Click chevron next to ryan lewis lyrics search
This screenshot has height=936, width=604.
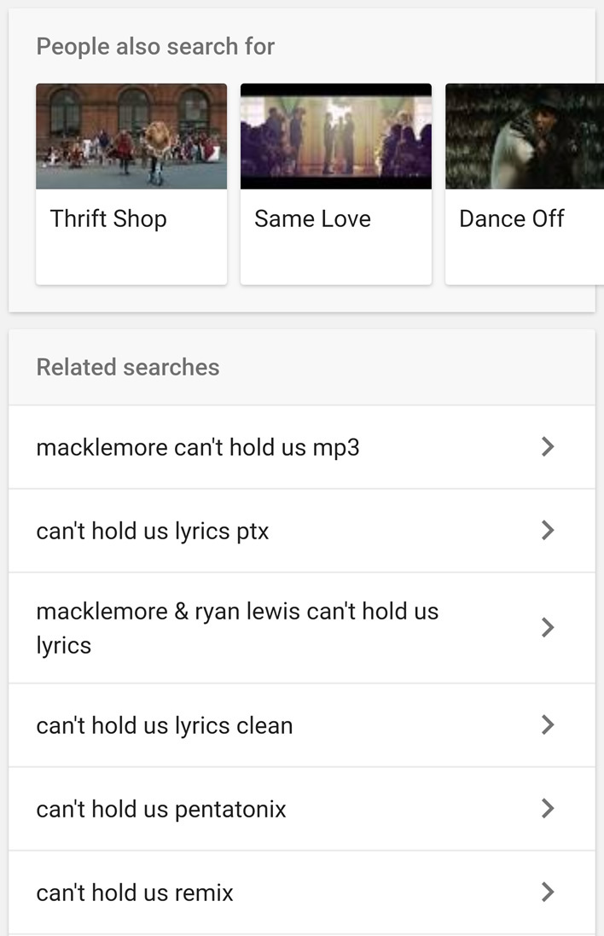click(548, 628)
